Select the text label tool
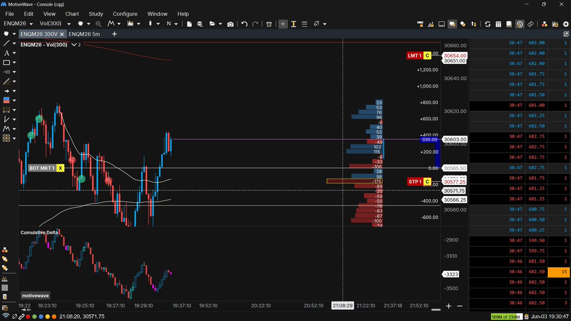The image size is (571, 321). pos(6,53)
